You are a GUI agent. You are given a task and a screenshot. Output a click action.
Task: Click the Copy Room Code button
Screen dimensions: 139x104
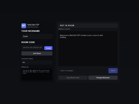[x=73, y=78]
